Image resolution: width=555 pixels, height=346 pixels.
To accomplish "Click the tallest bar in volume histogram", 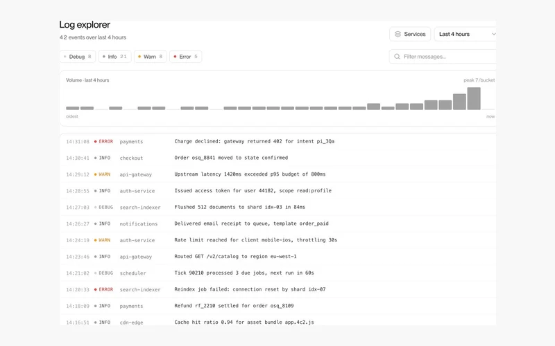I will pos(474,98).
